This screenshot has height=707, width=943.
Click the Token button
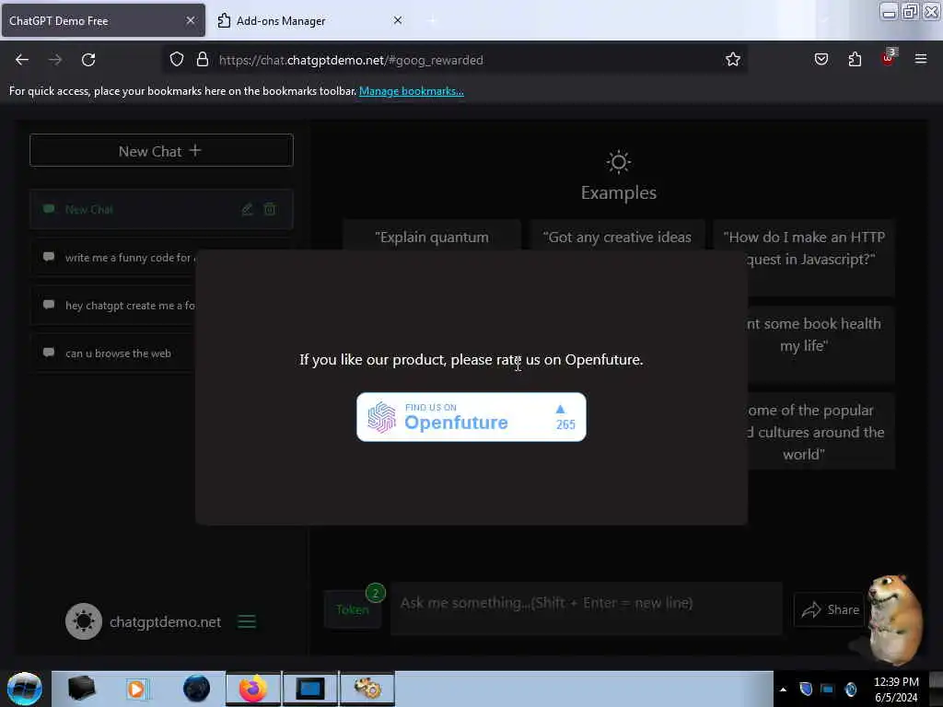point(353,609)
